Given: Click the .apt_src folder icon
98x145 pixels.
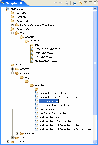Looking at the screenshot, I should 12,13.
